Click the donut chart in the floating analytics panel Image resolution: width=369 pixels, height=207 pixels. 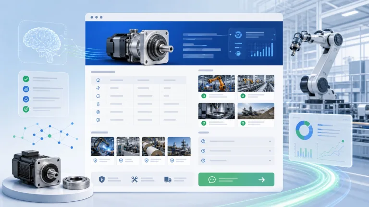[x=304, y=130]
